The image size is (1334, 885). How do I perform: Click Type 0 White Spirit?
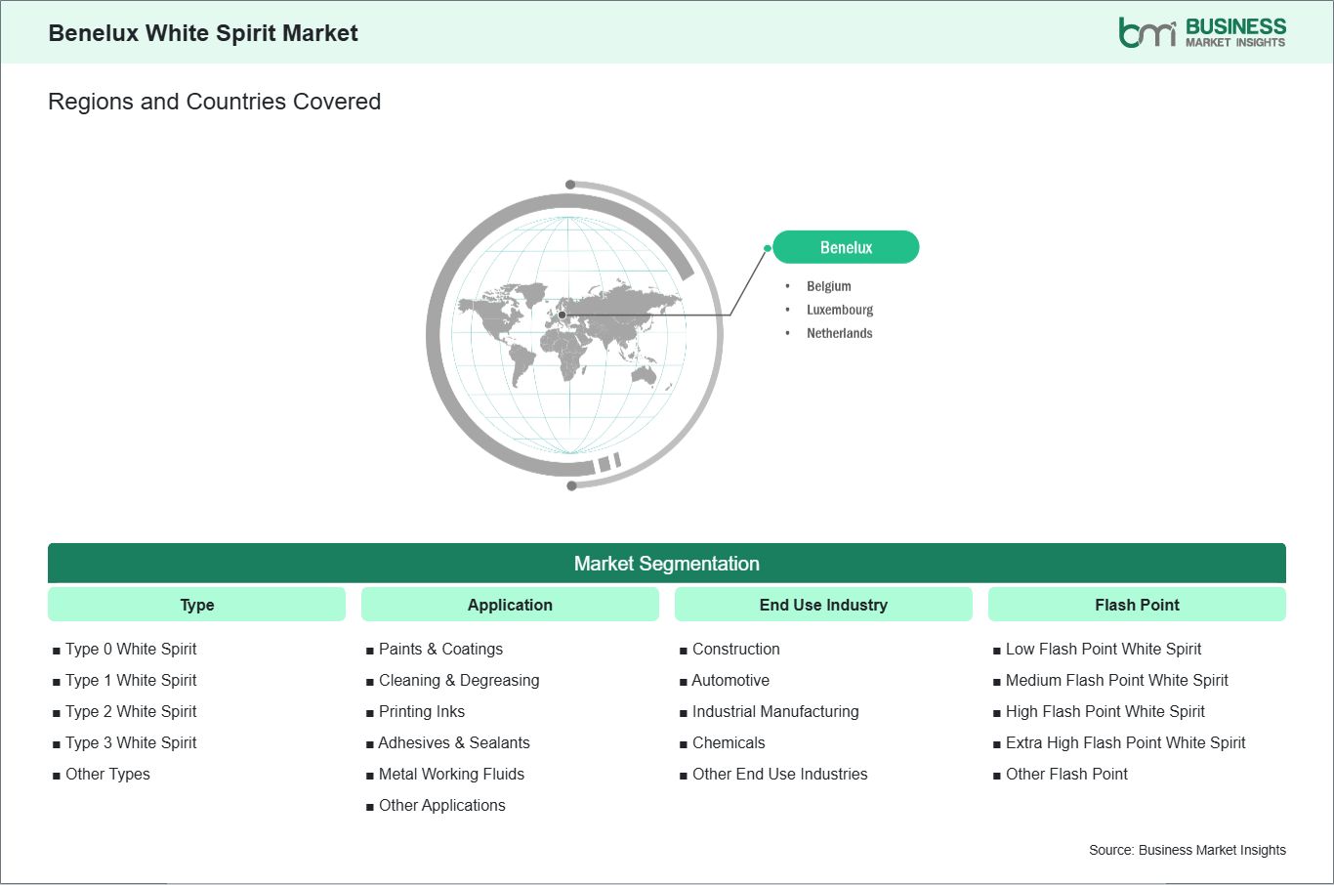point(131,649)
